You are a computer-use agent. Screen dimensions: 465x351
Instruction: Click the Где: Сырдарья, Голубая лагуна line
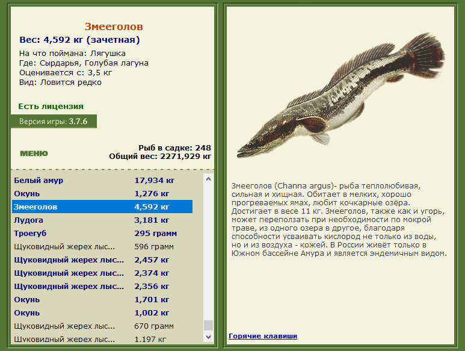pos(84,63)
